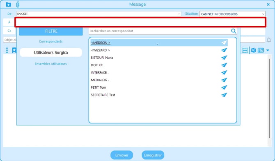The width and height of the screenshot is (275, 161).
Task: Click the Envoyer button
Action: click(x=122, y=155)
